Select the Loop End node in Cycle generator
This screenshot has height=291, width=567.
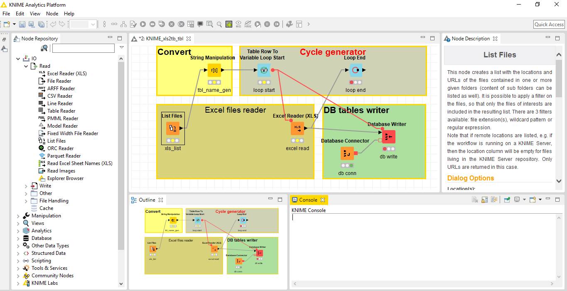[356, 70]
